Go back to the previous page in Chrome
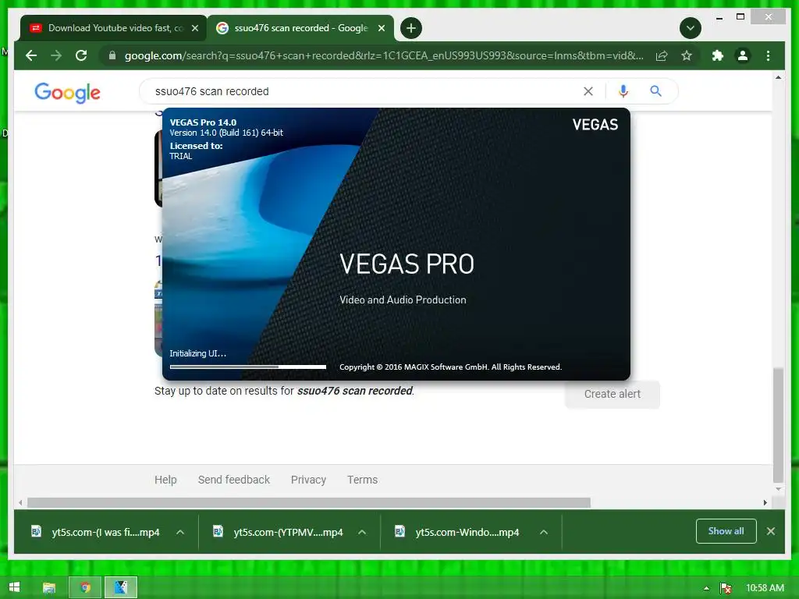The height and width of the screenshot is (599, 799). click(31, 55)
